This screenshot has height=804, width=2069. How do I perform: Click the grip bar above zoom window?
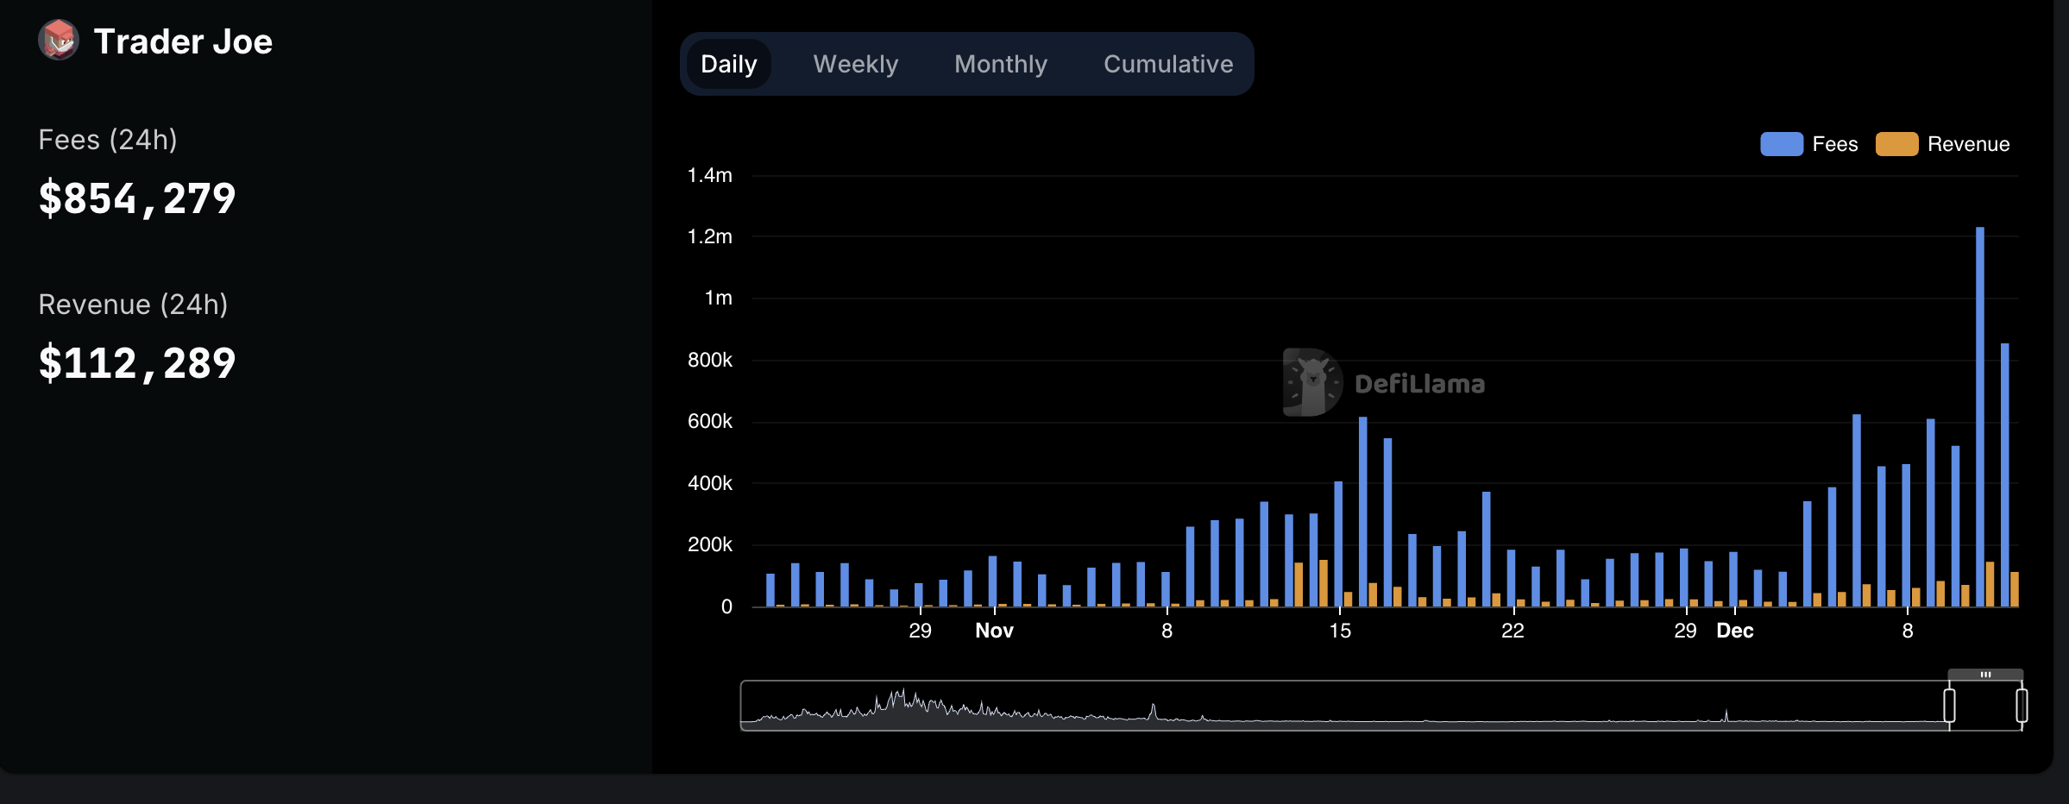point(1985,675)
